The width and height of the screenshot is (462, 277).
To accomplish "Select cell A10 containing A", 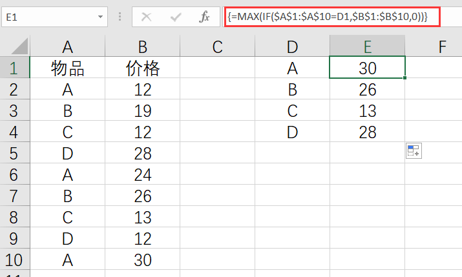I will tap(67, 259).
